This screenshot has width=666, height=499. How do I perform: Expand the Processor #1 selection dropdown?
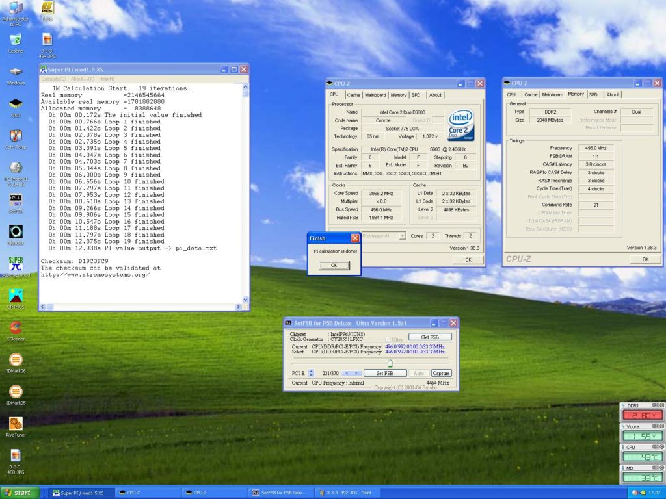(402, 235)
